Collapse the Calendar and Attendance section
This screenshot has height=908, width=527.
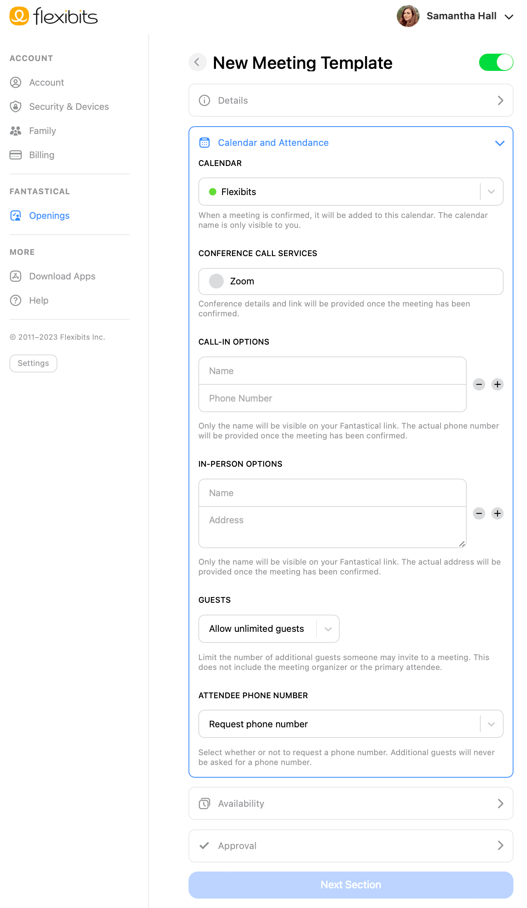click(500, 143)
